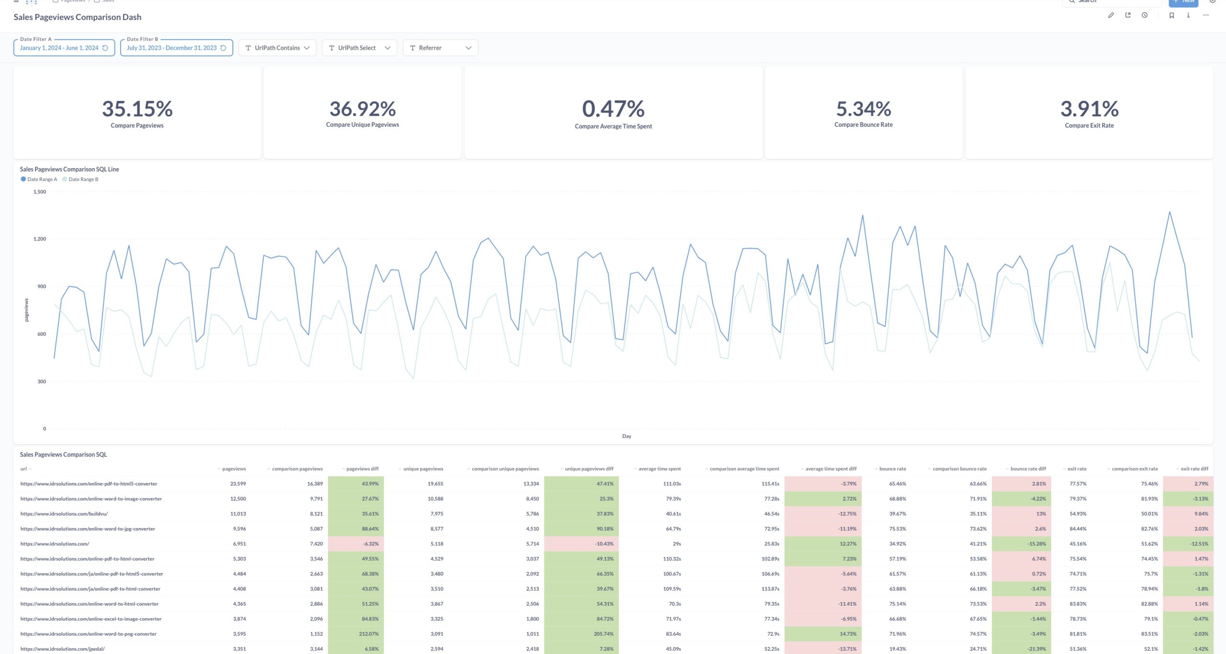Reset Date Filter A with its circular arrow
The width and height of the screenshot is (1226, 654).
point(105,48)
